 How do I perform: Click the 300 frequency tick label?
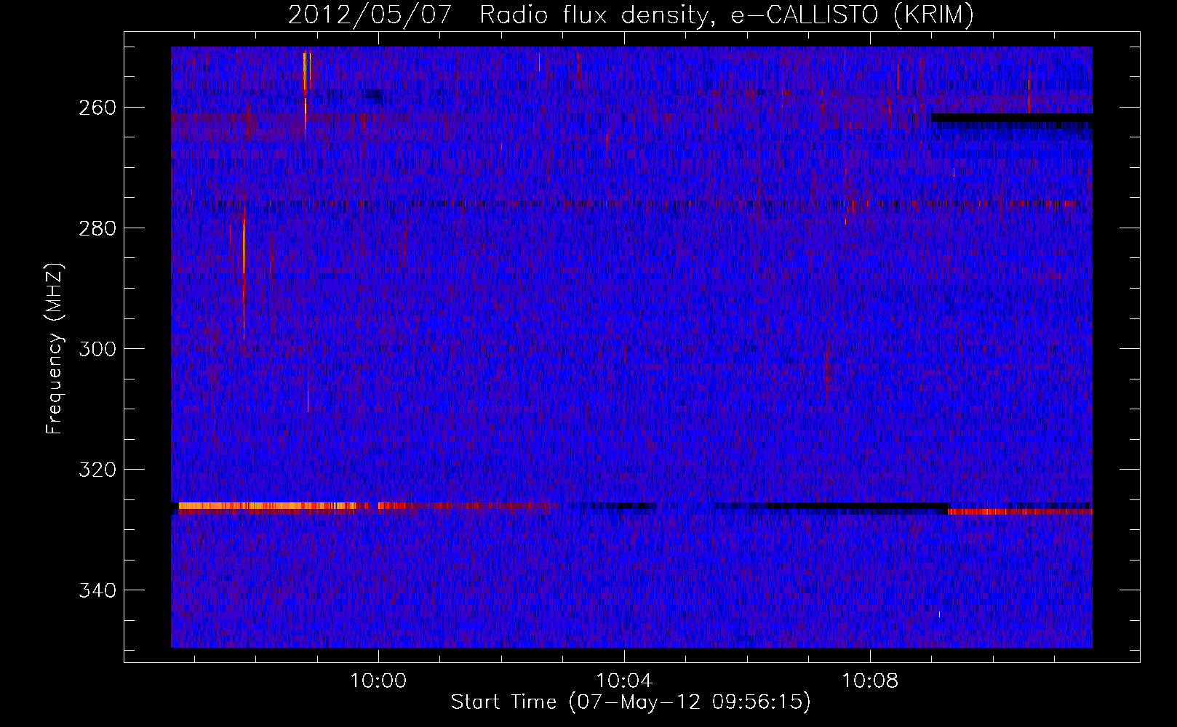pos(97,349)
